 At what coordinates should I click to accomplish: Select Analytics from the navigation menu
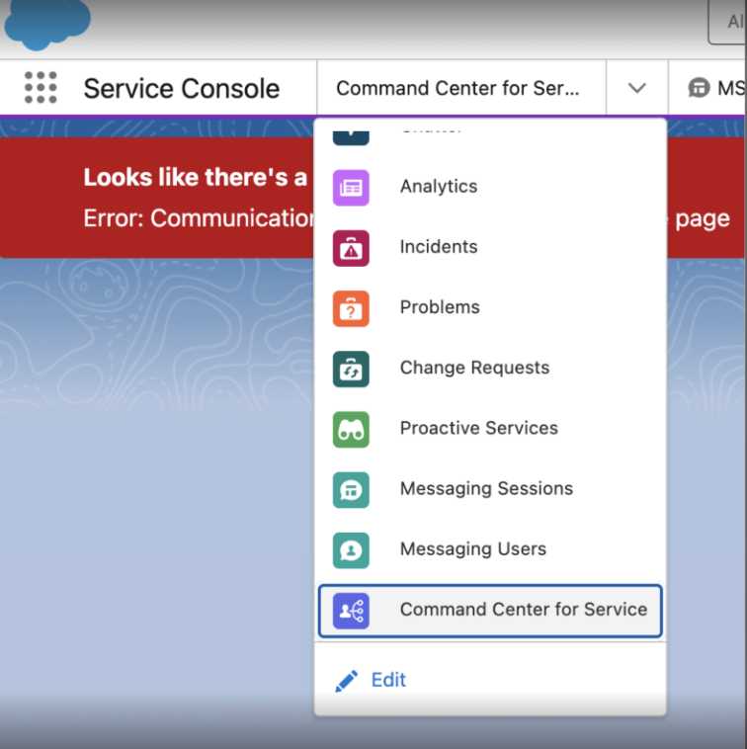point(490,188)
